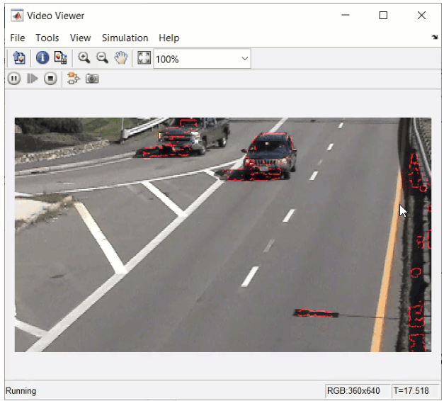This screenshot has width=444, height=401.
Task: Click the Running status text
Action: [21, 391]
